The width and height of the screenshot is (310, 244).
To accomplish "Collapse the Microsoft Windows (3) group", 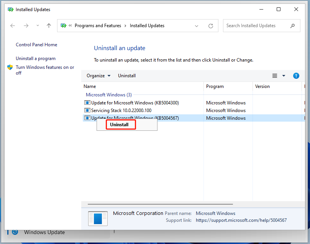I will 109,95.
